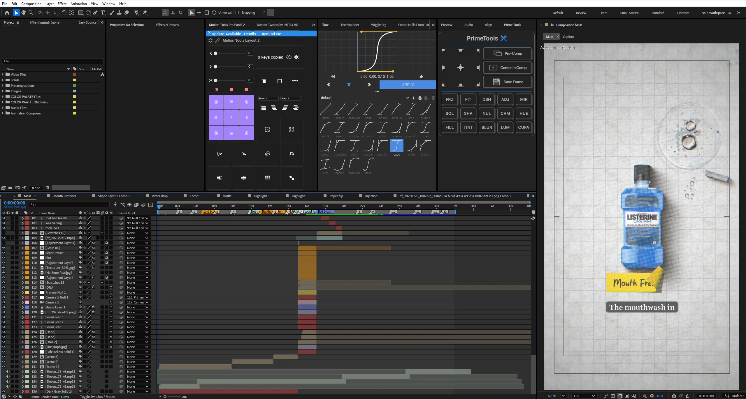Add a new Flow preset with plus icon
This screenshot has height=399, width=746.
413,98
